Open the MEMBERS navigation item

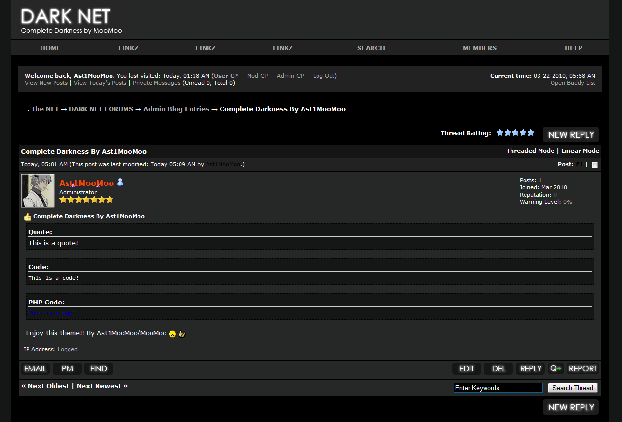(x=479, y=48)
